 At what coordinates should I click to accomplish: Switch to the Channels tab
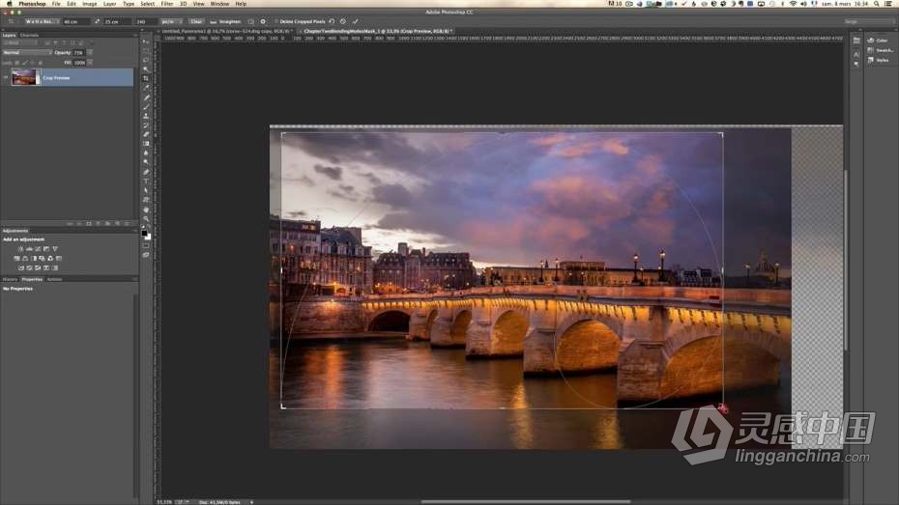29,35
